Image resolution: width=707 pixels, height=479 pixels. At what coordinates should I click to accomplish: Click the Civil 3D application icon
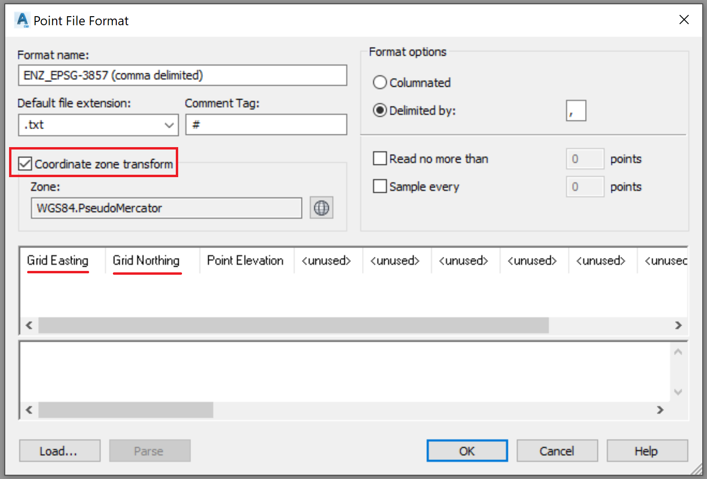pos(22,20)
